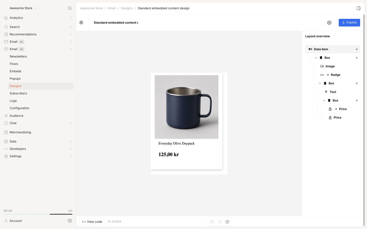Click the Audience people icon
This screenshot has width=367, height=229.
tap(6, 116)
